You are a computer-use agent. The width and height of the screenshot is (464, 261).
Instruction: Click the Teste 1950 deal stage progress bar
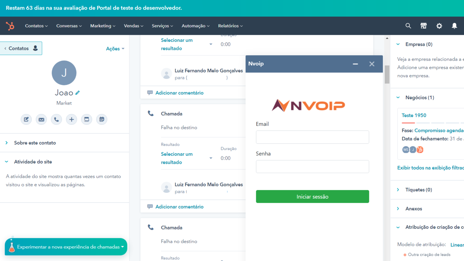[x=433, y=123]
